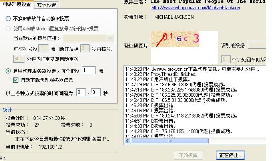This screenshot has width=273, height=161.
Task: Select 不换IP或软件自动换IP投票 radio option
Action: pos(8,19)
